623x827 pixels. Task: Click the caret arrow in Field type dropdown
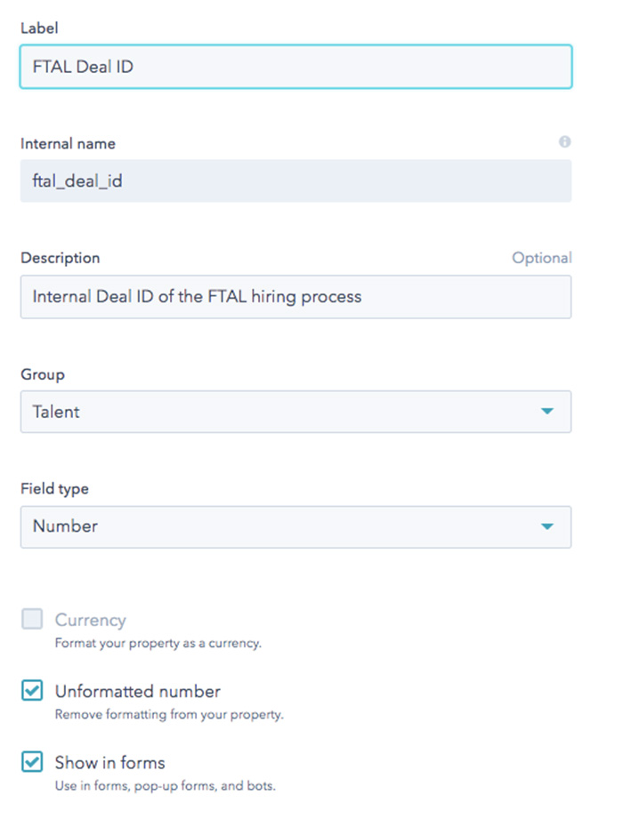547,526
